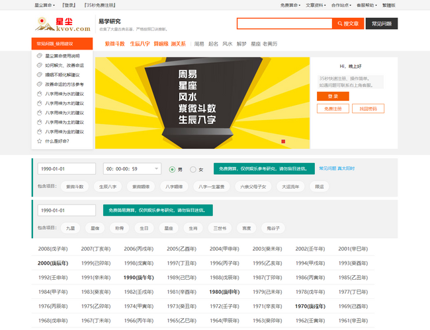Select the 男 radio button
430x330 pixels.
click(173, 169)
